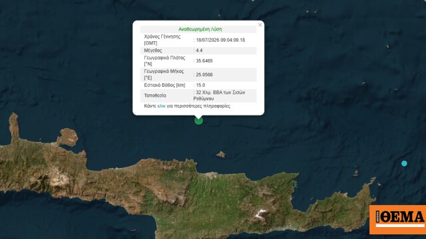The width and height of the screenshot is (426, 239).
Task: Select the cyan earthquake marker east of Crete
Action: pyautogui.click(x=404, y=163)
